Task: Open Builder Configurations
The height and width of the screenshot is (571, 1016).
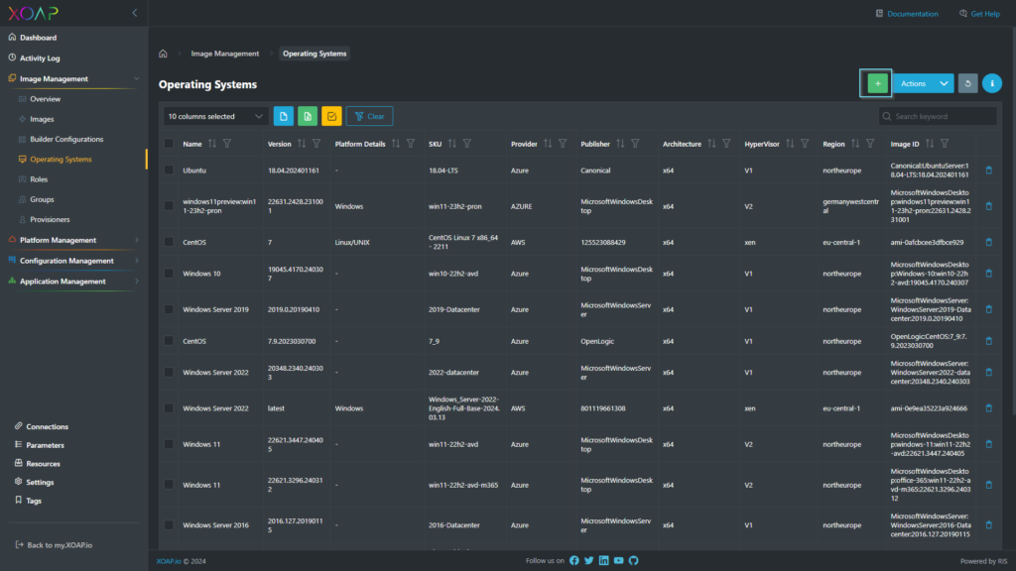Action: [66, 139]
